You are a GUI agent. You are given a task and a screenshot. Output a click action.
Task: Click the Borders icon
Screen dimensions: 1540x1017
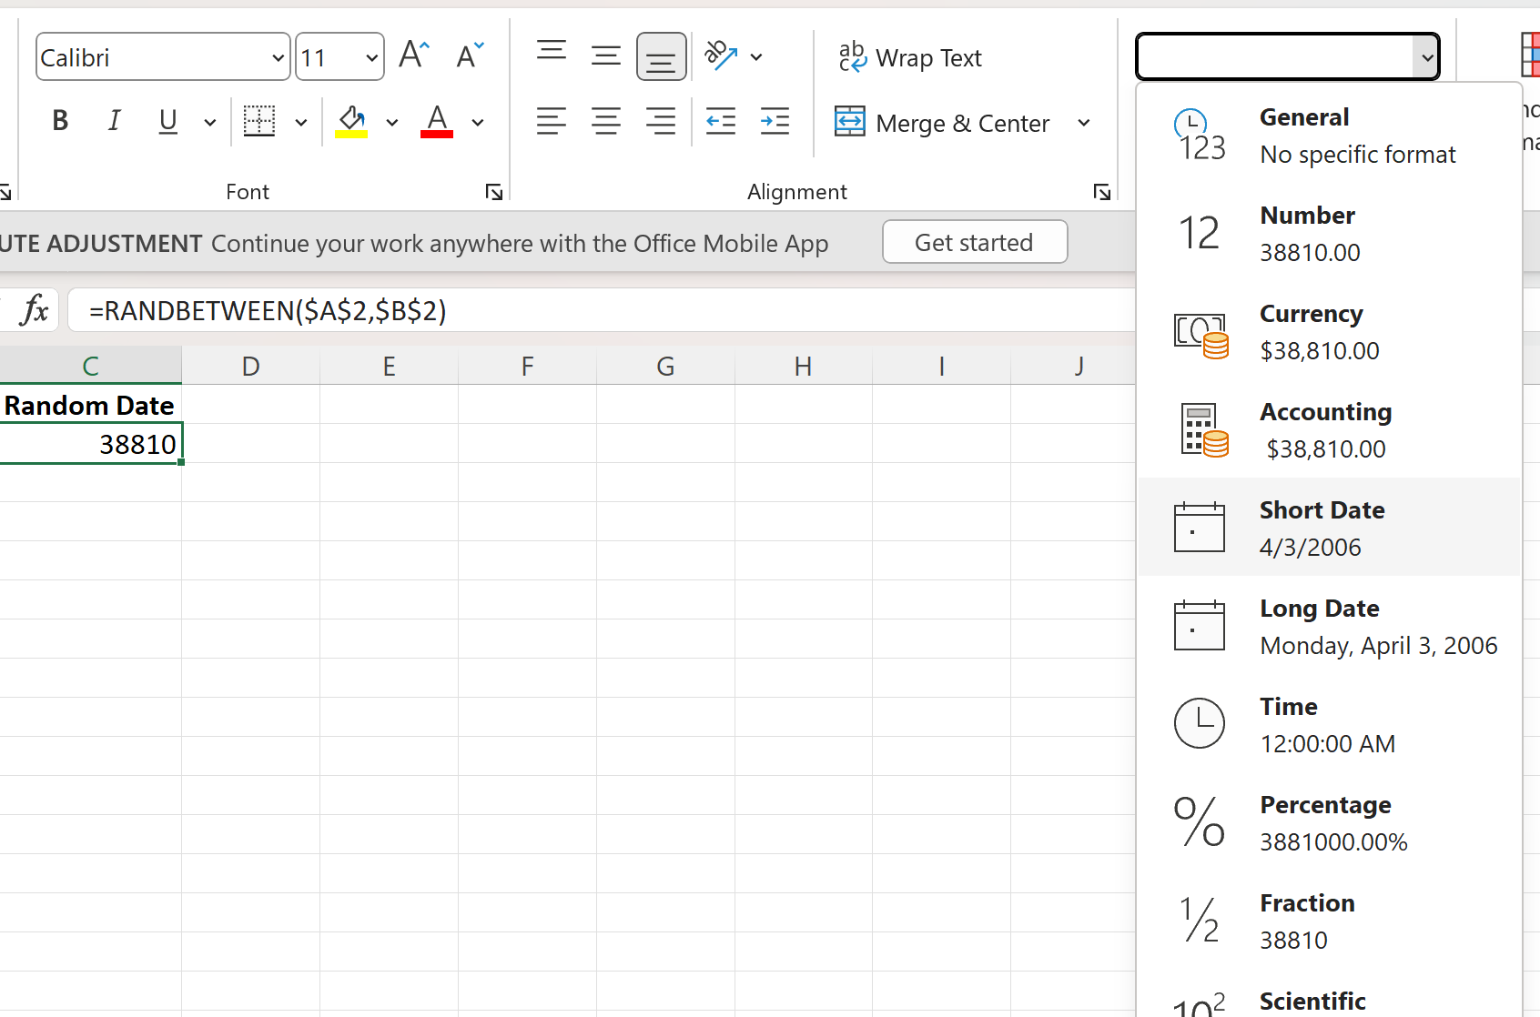click(259, 121)
